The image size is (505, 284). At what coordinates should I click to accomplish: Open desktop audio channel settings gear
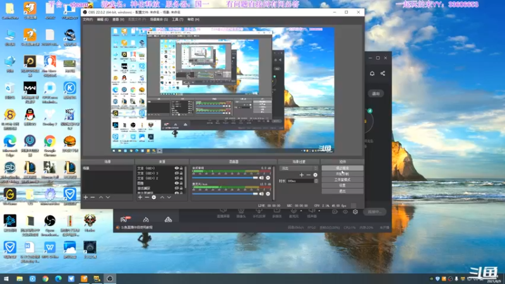tap(268, 178)
